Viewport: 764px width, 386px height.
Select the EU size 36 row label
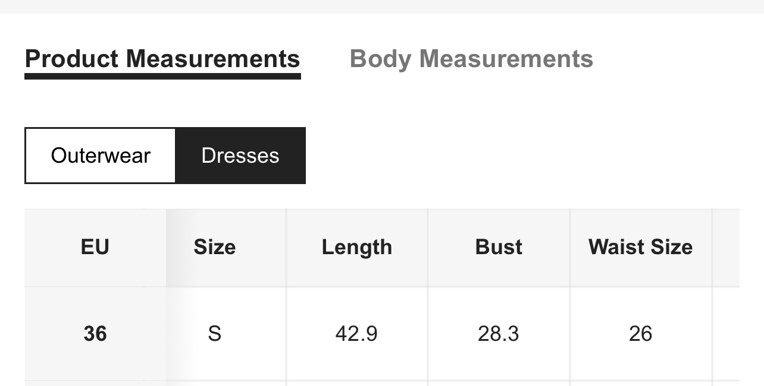pos(95,334)
